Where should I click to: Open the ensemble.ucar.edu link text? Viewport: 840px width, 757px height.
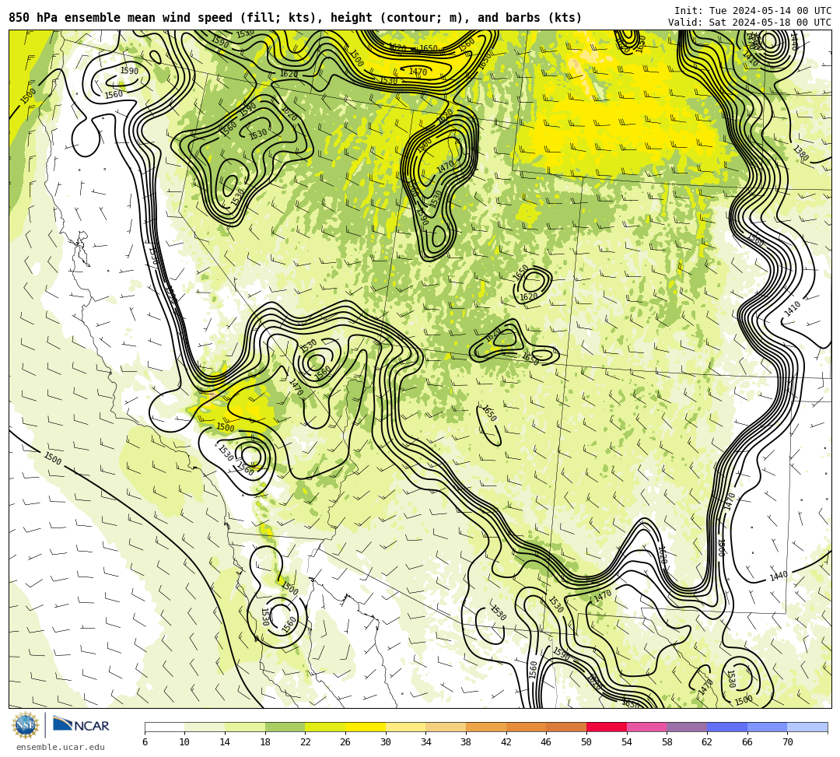[x=61, y=747]
